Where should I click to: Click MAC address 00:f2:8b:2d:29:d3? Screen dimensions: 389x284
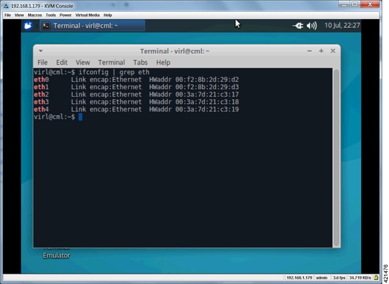point(207,87)
